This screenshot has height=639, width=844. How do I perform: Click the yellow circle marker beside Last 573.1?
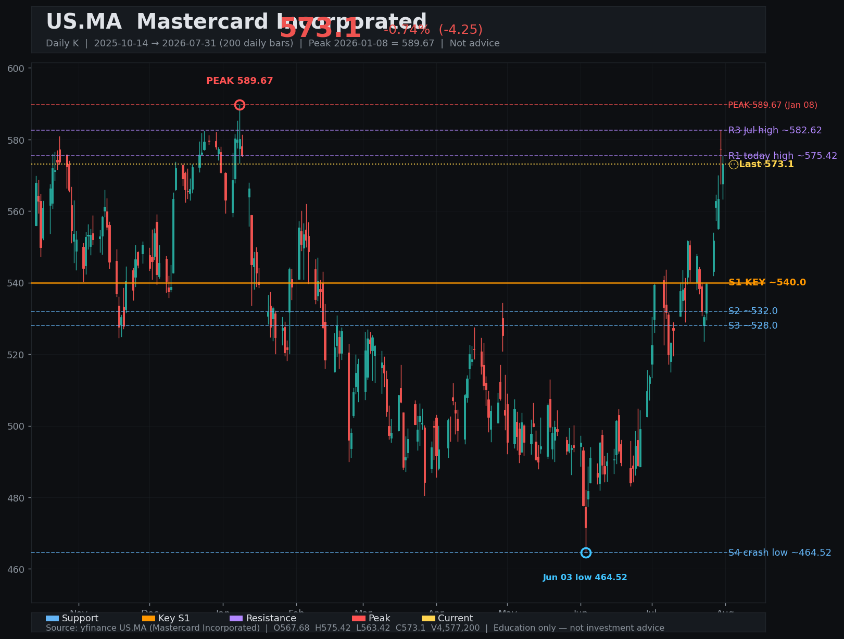click(734, 165)
